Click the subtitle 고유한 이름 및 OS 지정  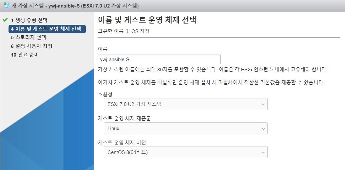pyautogui.click(x=124, y=31)
